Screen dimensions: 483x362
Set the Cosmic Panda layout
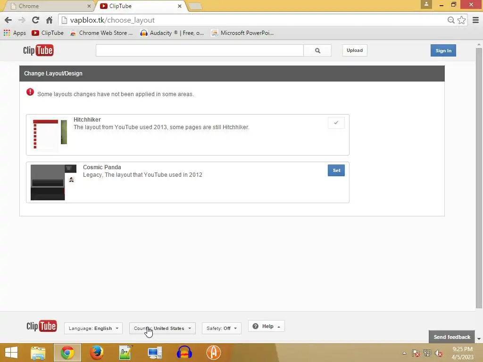tap(336, 170)
